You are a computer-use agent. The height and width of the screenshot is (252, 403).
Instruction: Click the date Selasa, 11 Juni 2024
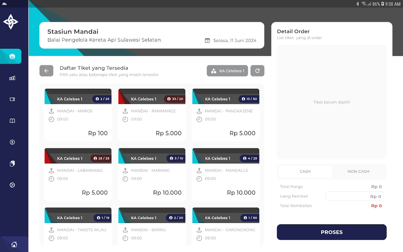[231, 41]
